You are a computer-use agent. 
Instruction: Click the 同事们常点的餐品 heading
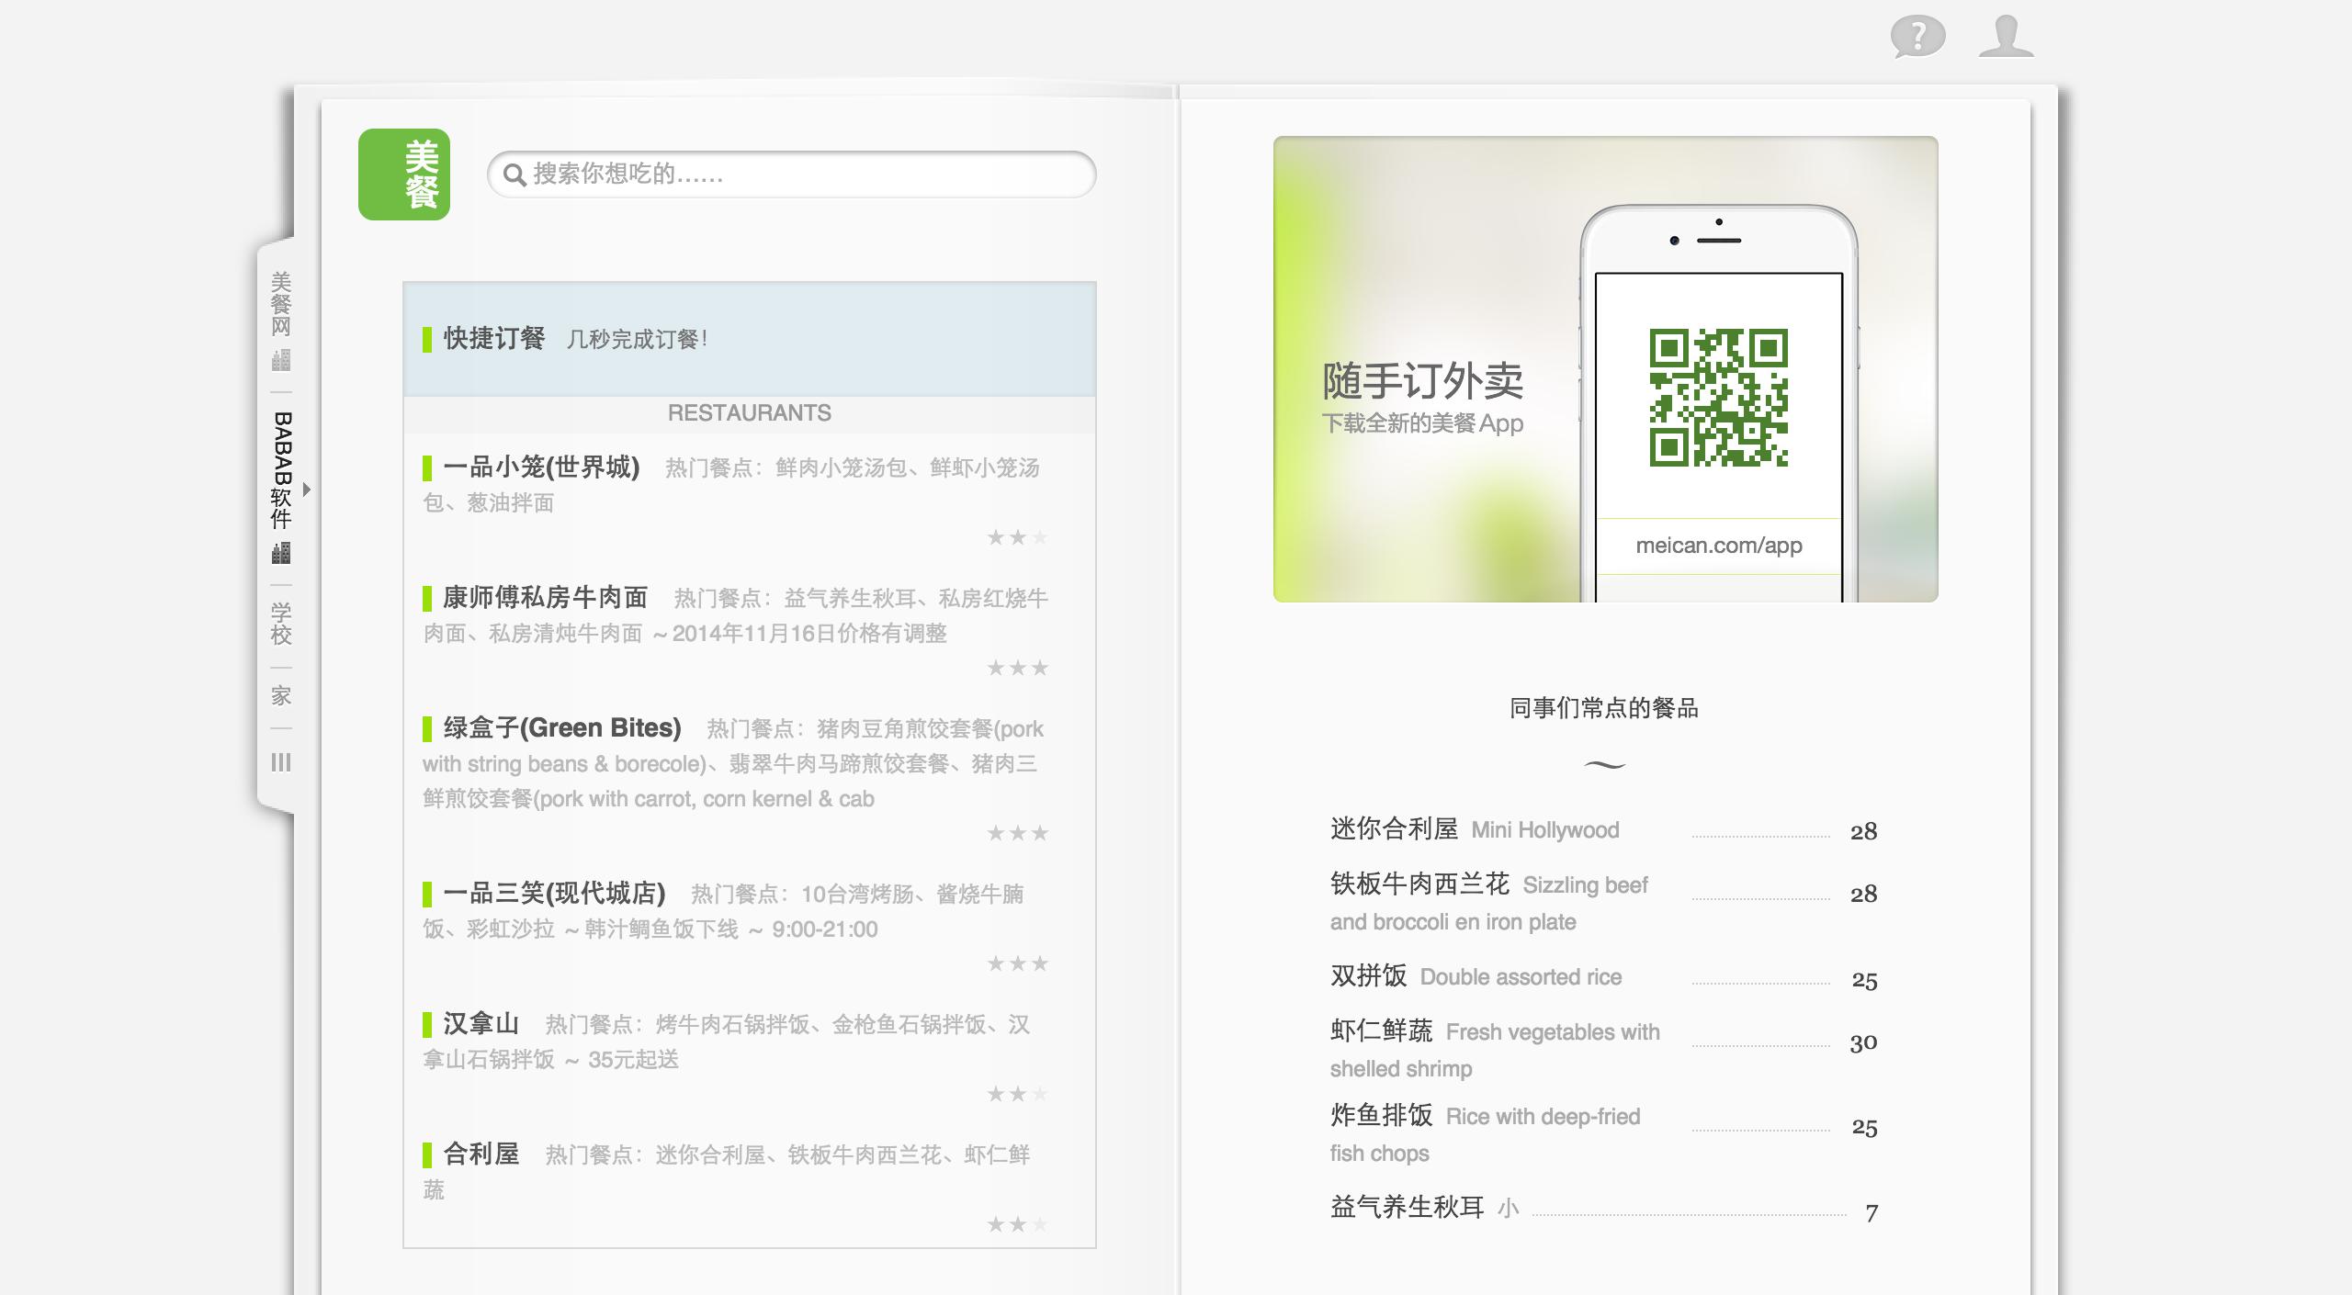click(1604, 708)
